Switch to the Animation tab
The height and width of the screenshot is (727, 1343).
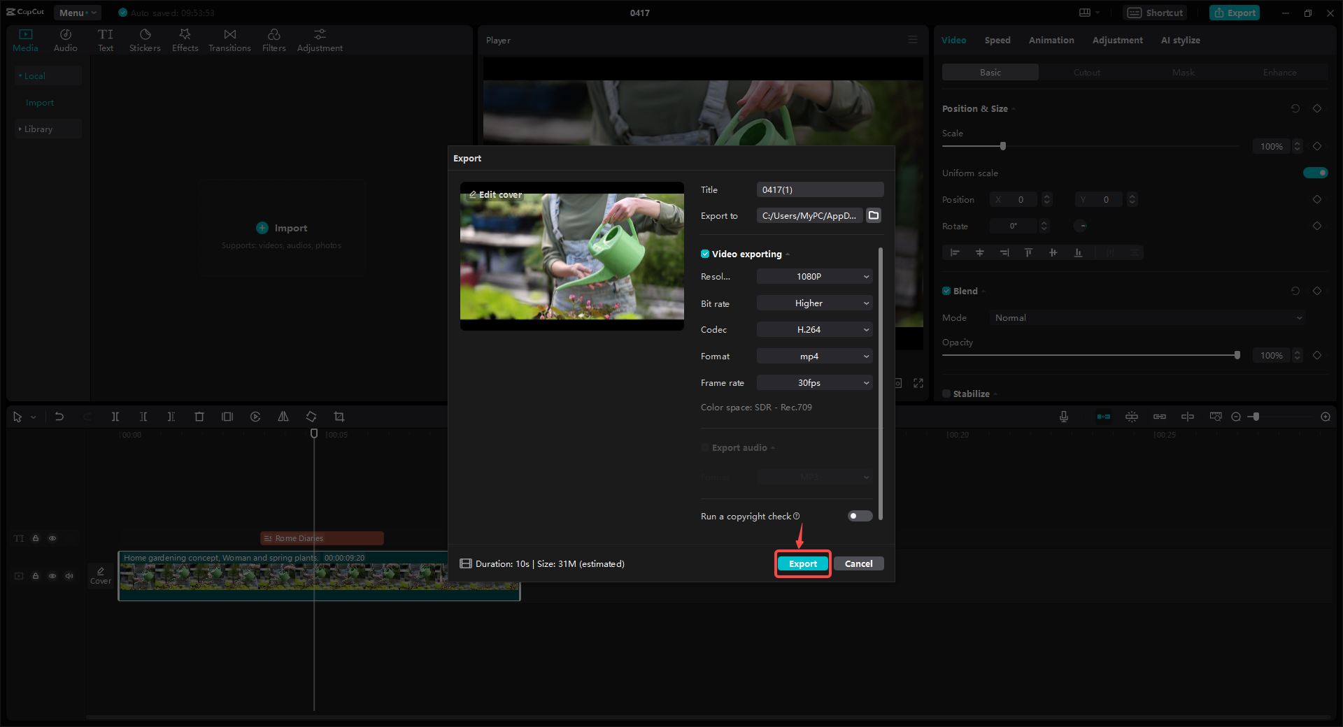[x=1051, y=40]
